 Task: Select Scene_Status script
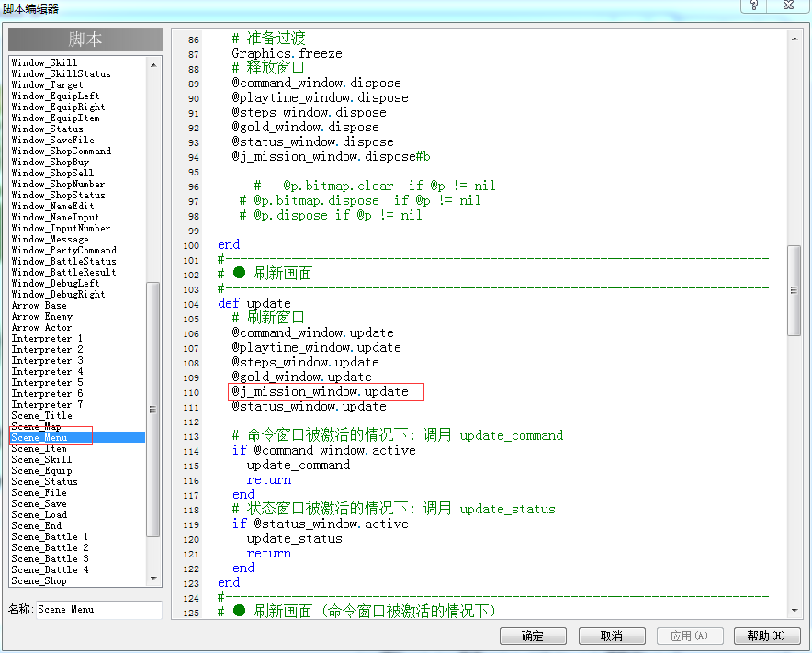[x=44, y=481]
